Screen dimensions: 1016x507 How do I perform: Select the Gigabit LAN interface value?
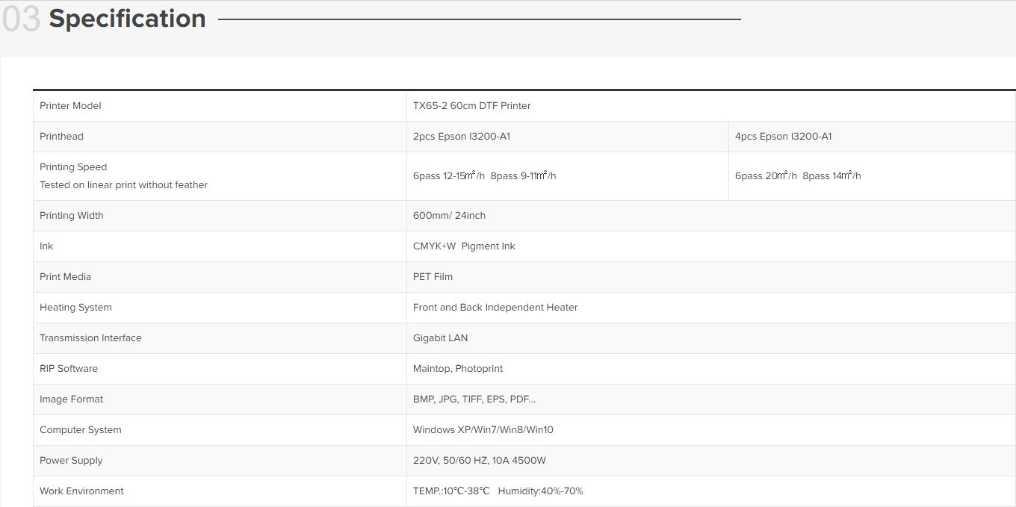coord(440,338)
